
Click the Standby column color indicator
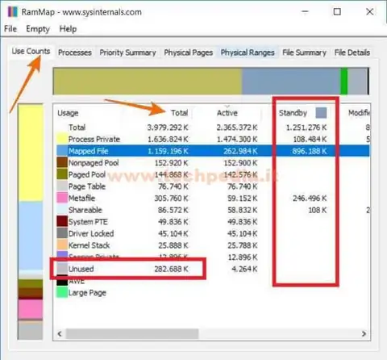[x=321, y=113]
